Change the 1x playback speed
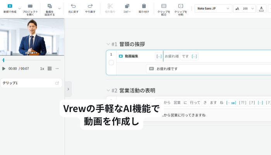This screenshot has height=155, width=271. point(42,69)
